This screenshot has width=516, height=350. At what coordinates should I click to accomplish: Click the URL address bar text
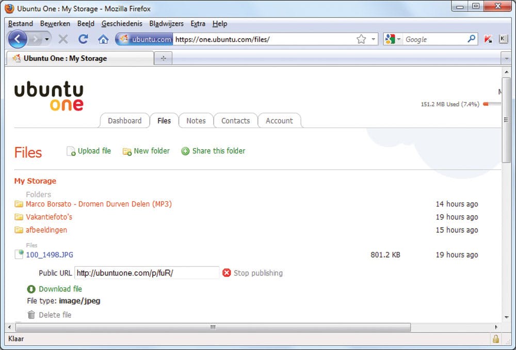coord(222,40)
